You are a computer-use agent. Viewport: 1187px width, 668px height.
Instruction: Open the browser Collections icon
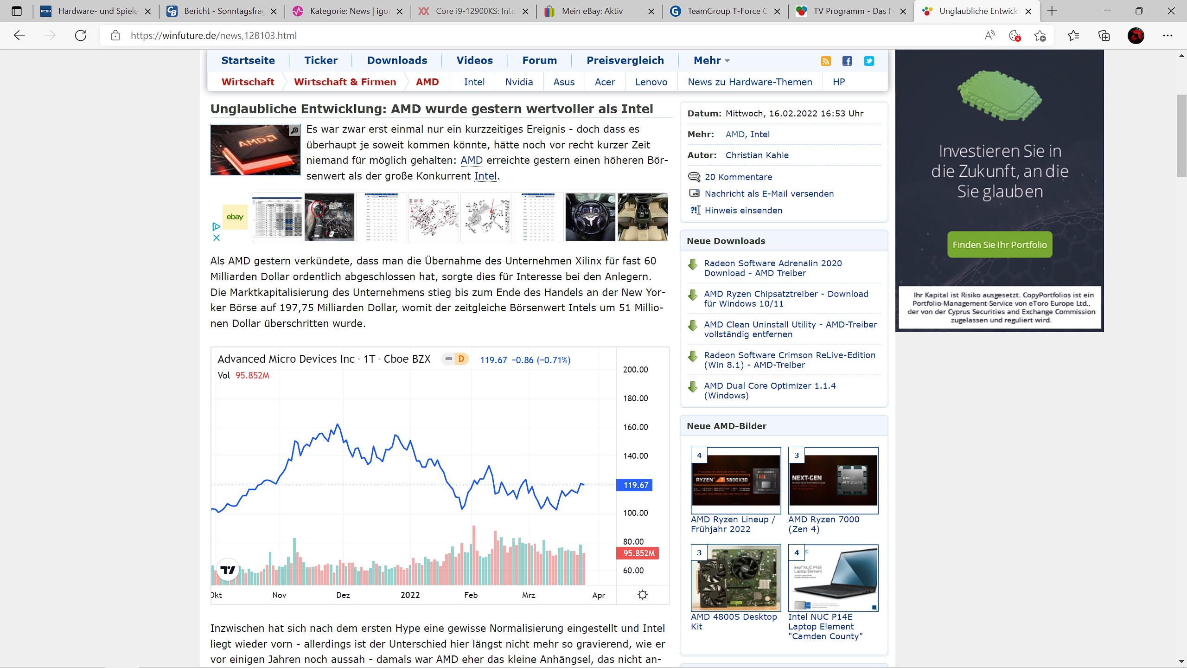(1104, 36)
